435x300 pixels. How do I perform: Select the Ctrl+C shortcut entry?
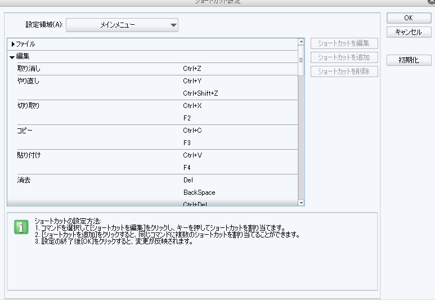tap(192, 131)
